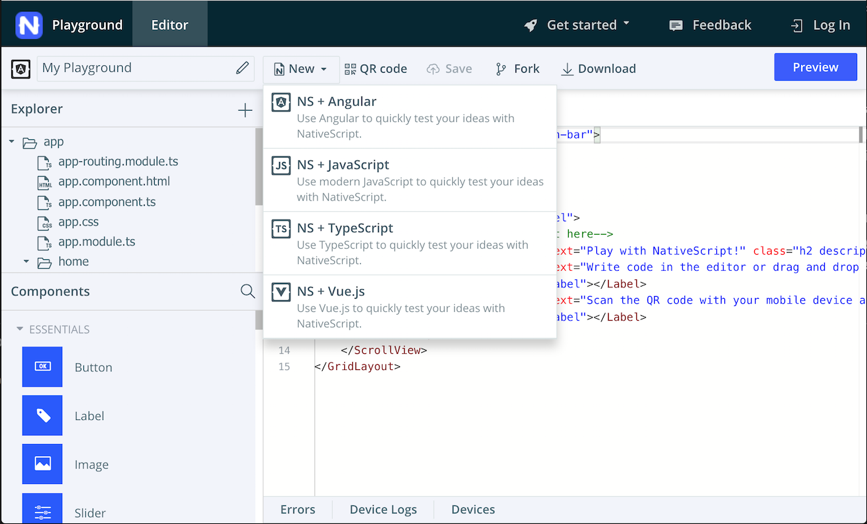Click the Angular shield icon beside My Playground
The height and width of the screenshot is (524, 867).
[21, 69]
